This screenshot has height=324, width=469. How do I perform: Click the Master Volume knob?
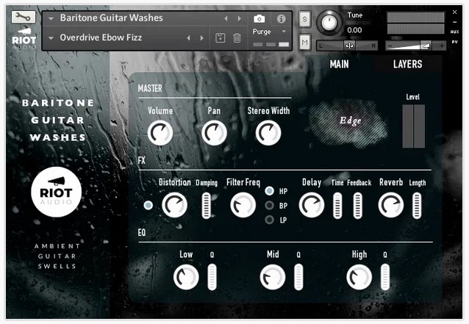(160, 133)
